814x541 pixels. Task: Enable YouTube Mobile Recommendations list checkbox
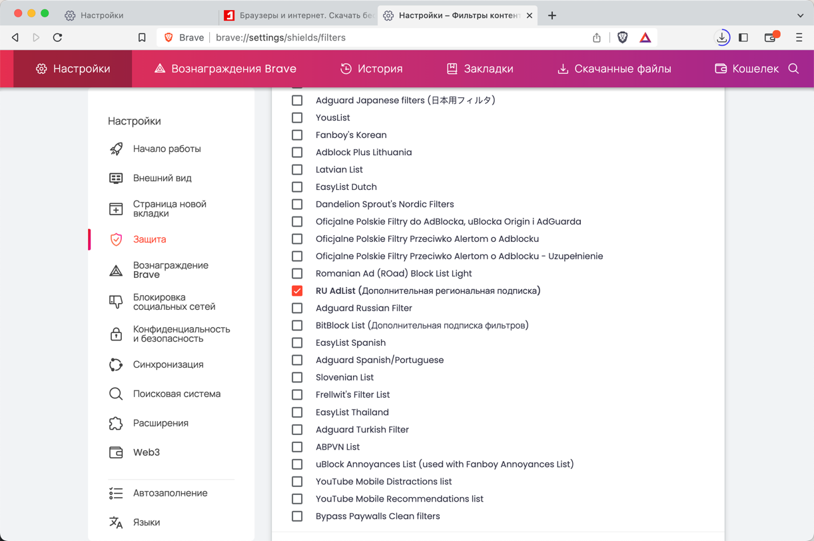pos(297,499)
